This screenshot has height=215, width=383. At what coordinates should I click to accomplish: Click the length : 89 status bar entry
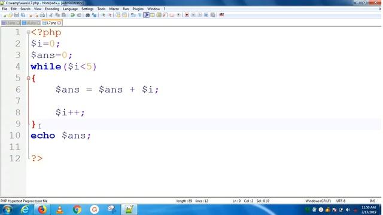click(x=184, y=201)
